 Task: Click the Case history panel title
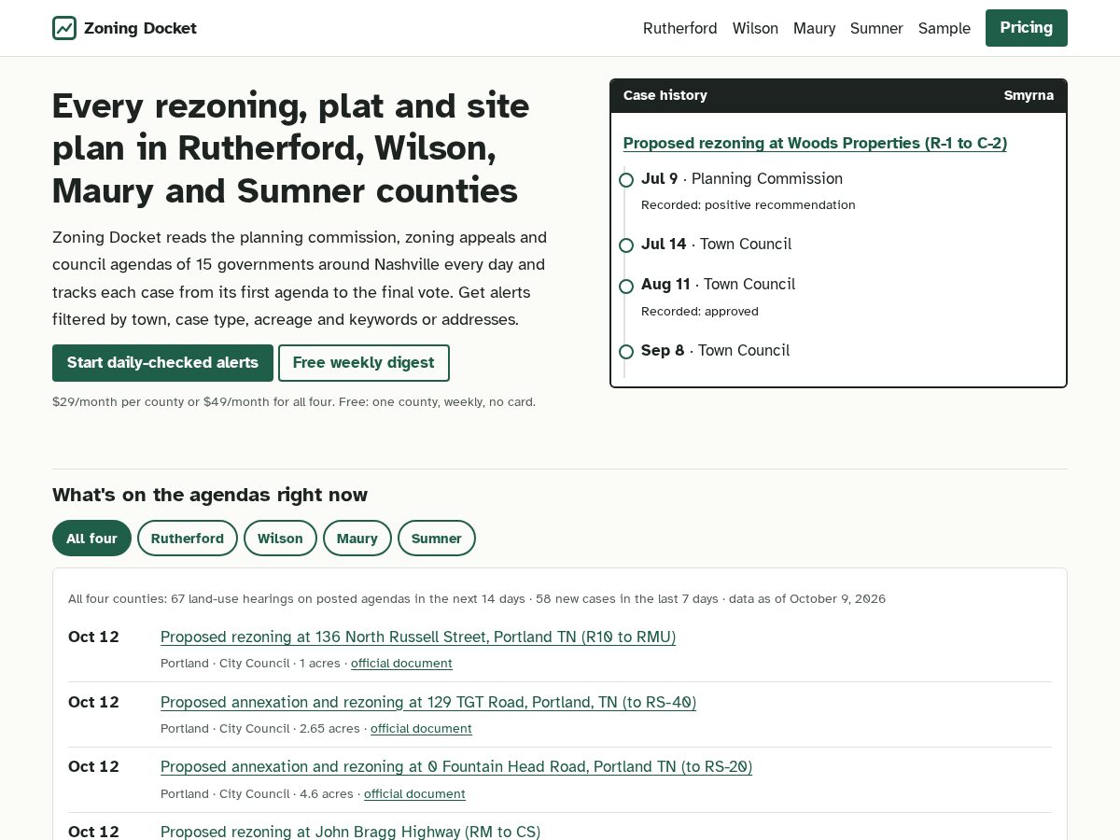coord(665,95)
